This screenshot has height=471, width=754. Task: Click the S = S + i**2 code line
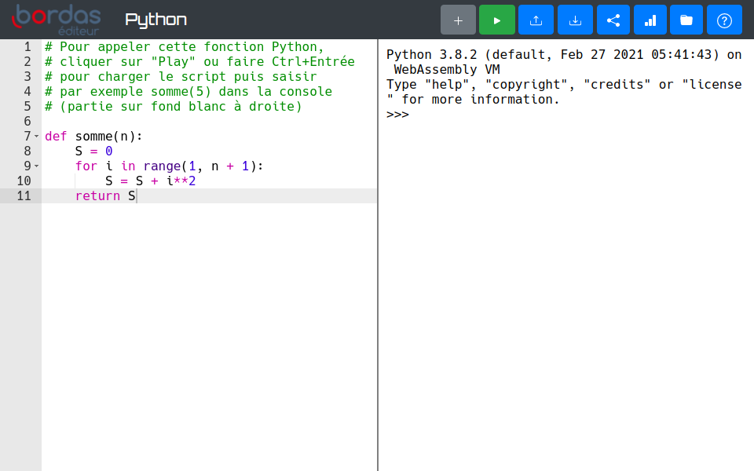pos(151,181)
